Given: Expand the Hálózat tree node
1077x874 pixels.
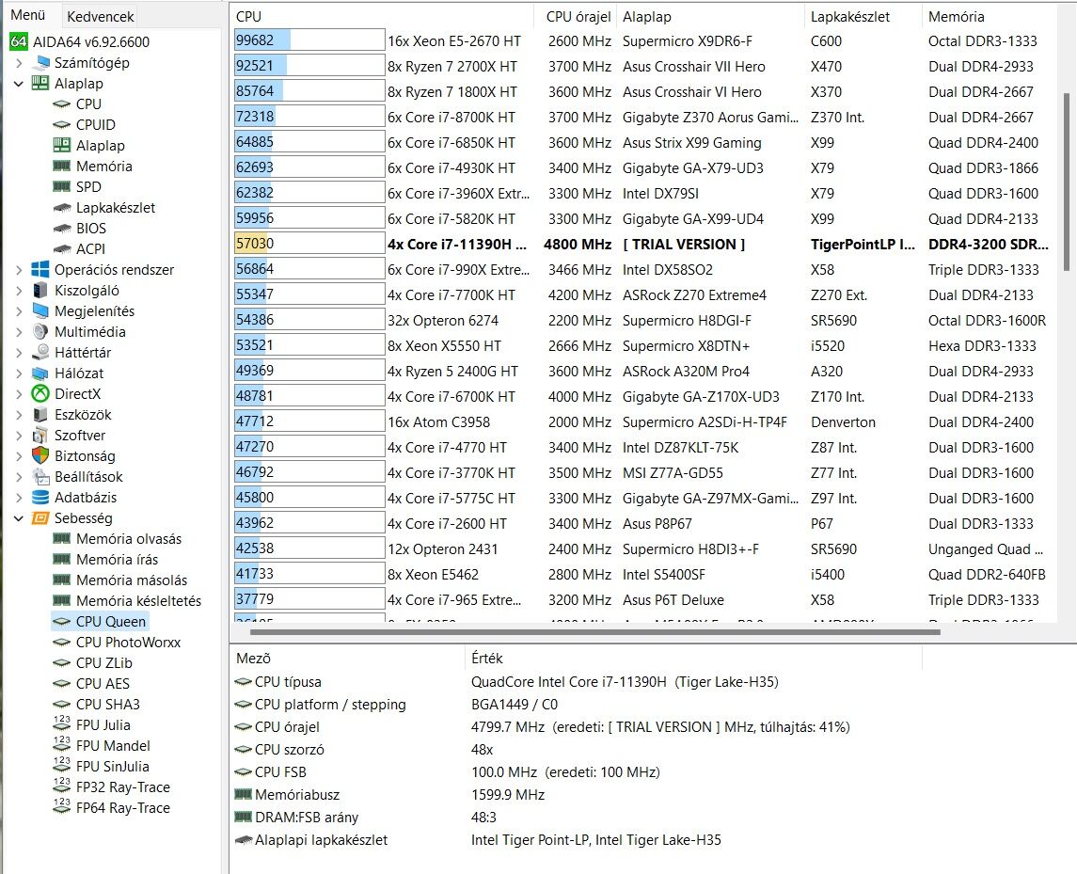Looking at the screenshot, I should point(19,373).
